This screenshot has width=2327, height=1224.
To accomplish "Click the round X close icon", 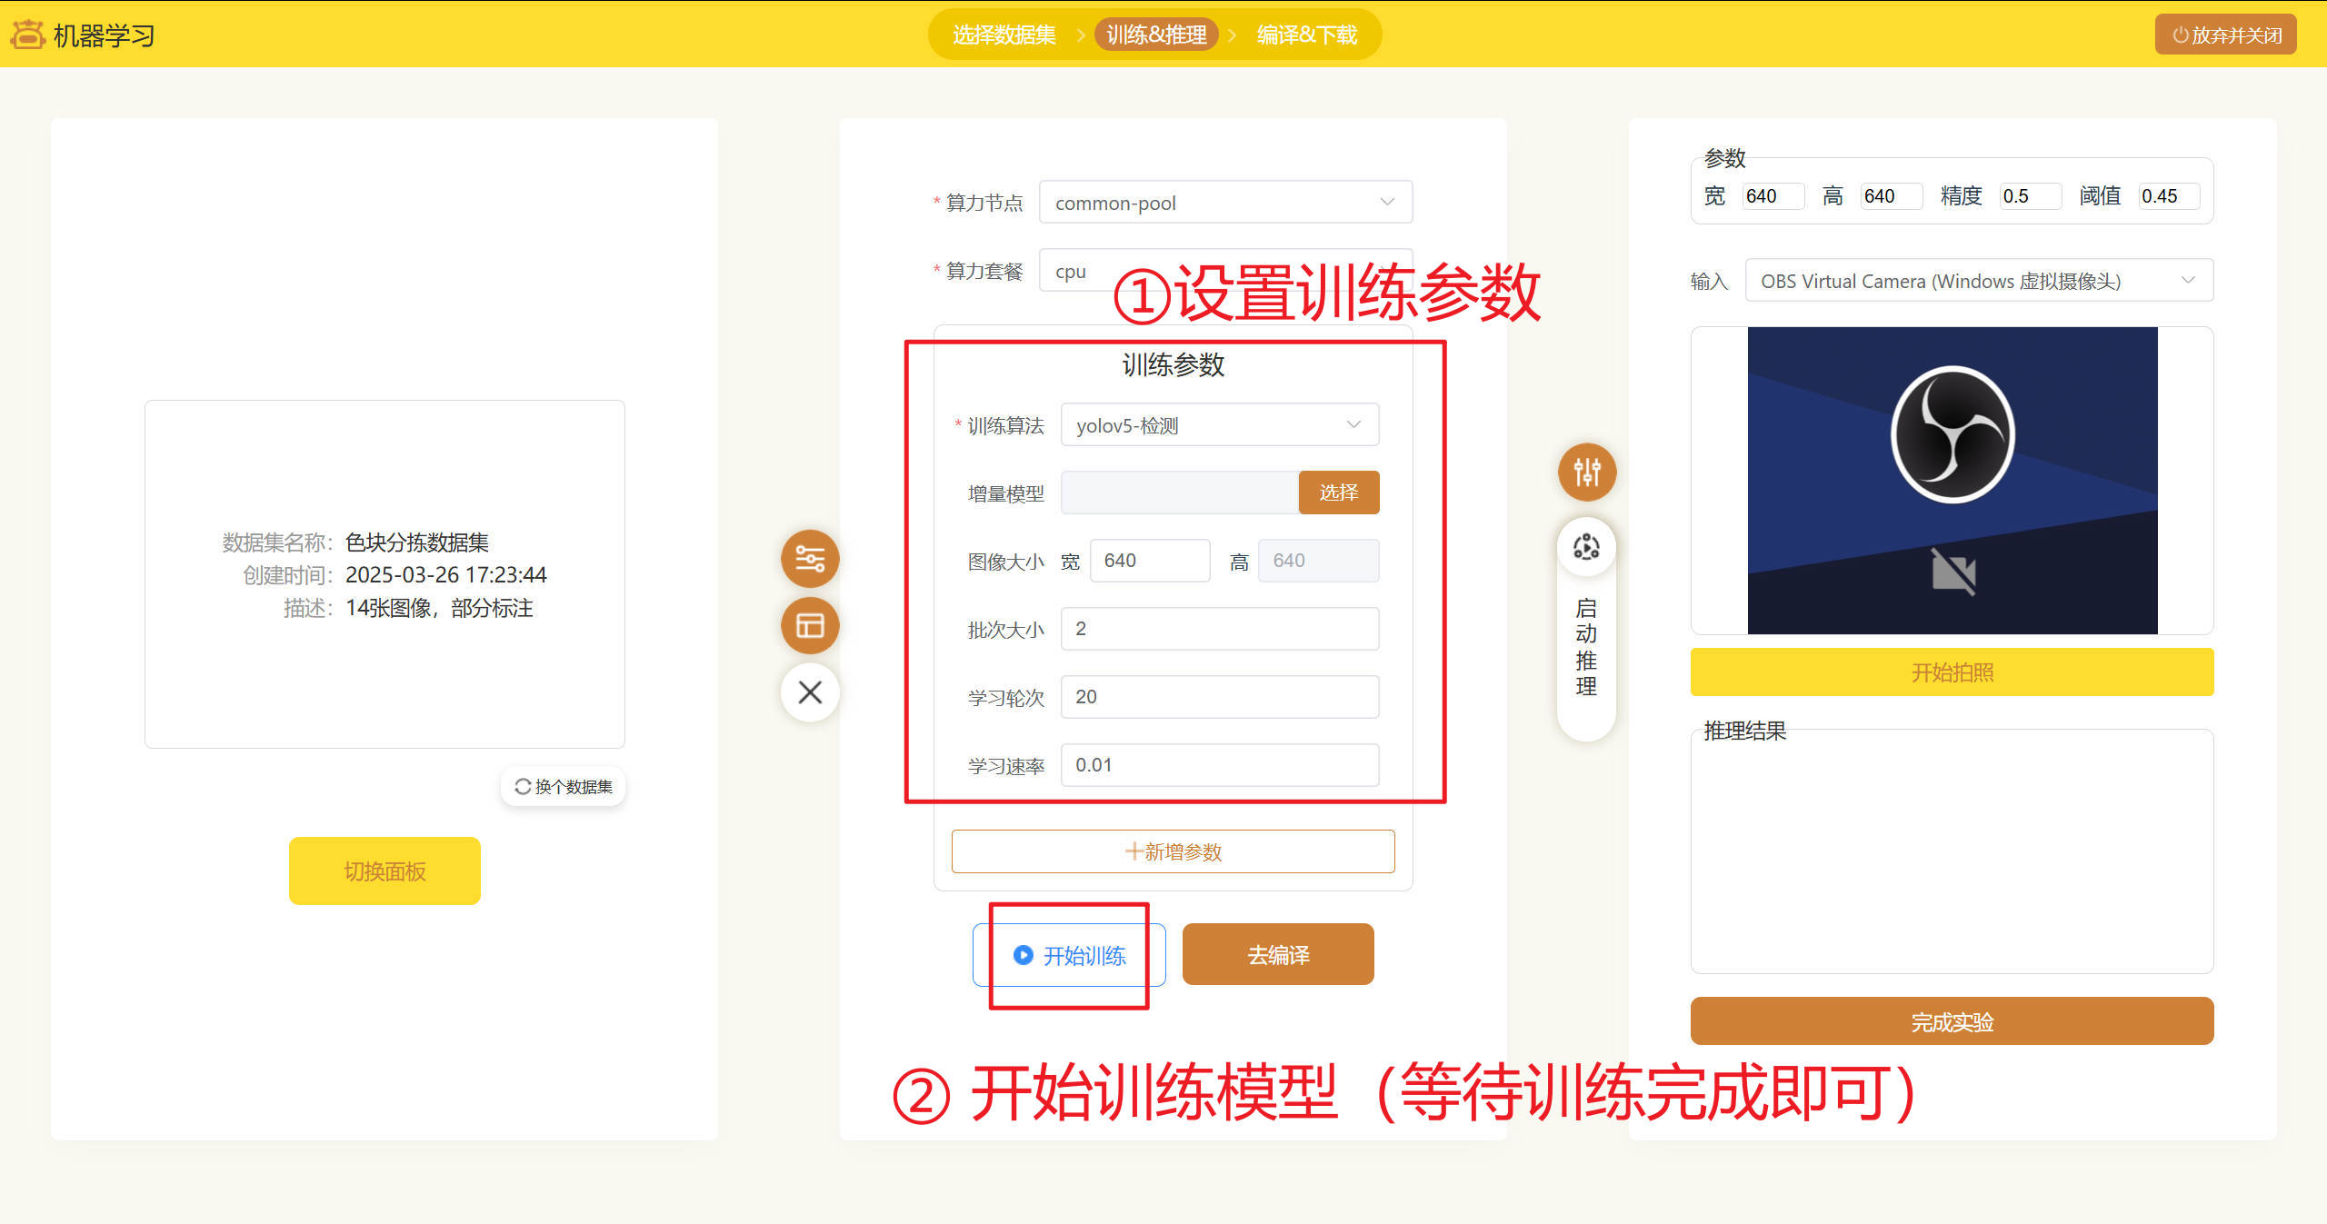I will [x=810, y=692].
